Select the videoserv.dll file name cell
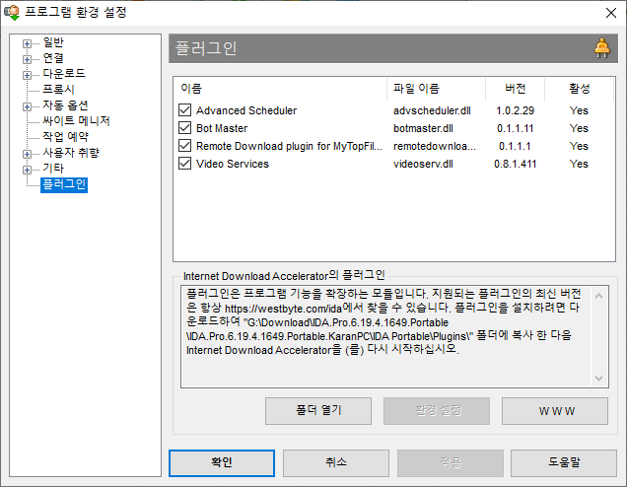 pyautogui.click(x=423, y=164)
